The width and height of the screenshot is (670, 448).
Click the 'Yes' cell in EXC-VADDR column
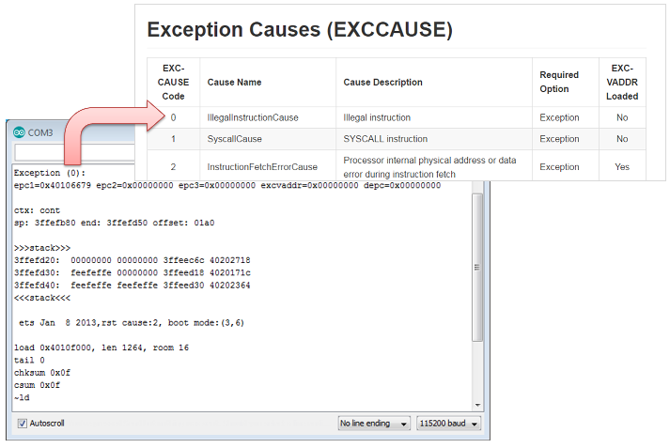[622, 167]
